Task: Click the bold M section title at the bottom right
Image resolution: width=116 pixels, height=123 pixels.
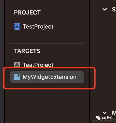Action: [x=114, y=113]
